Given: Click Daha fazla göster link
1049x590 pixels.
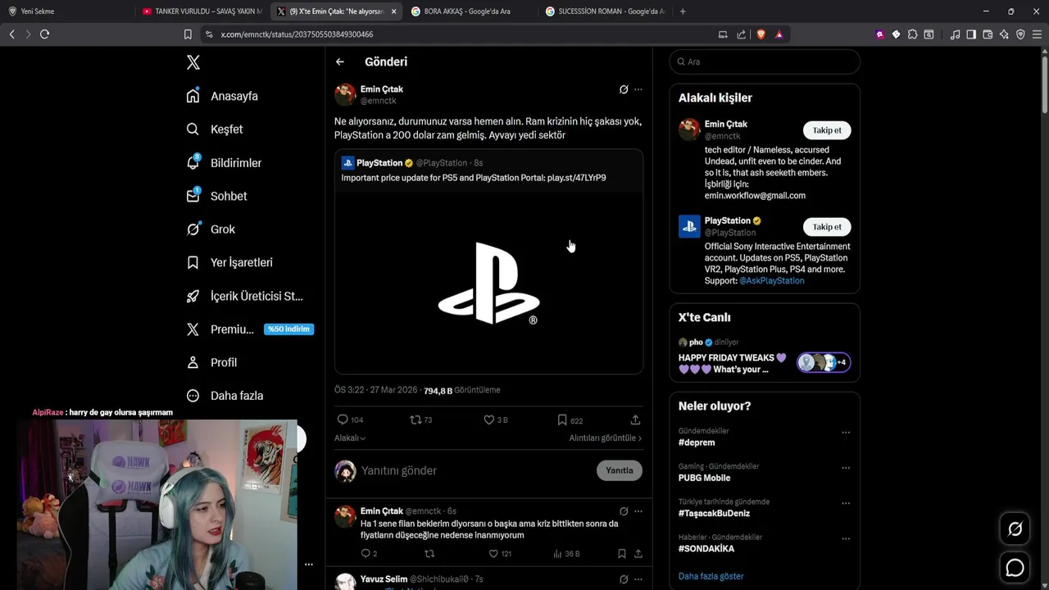Looking at the screenshot, I should [711, 576].
